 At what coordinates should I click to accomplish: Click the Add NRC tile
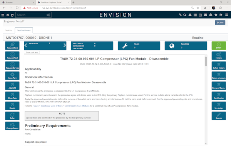[x=12, y=86]
